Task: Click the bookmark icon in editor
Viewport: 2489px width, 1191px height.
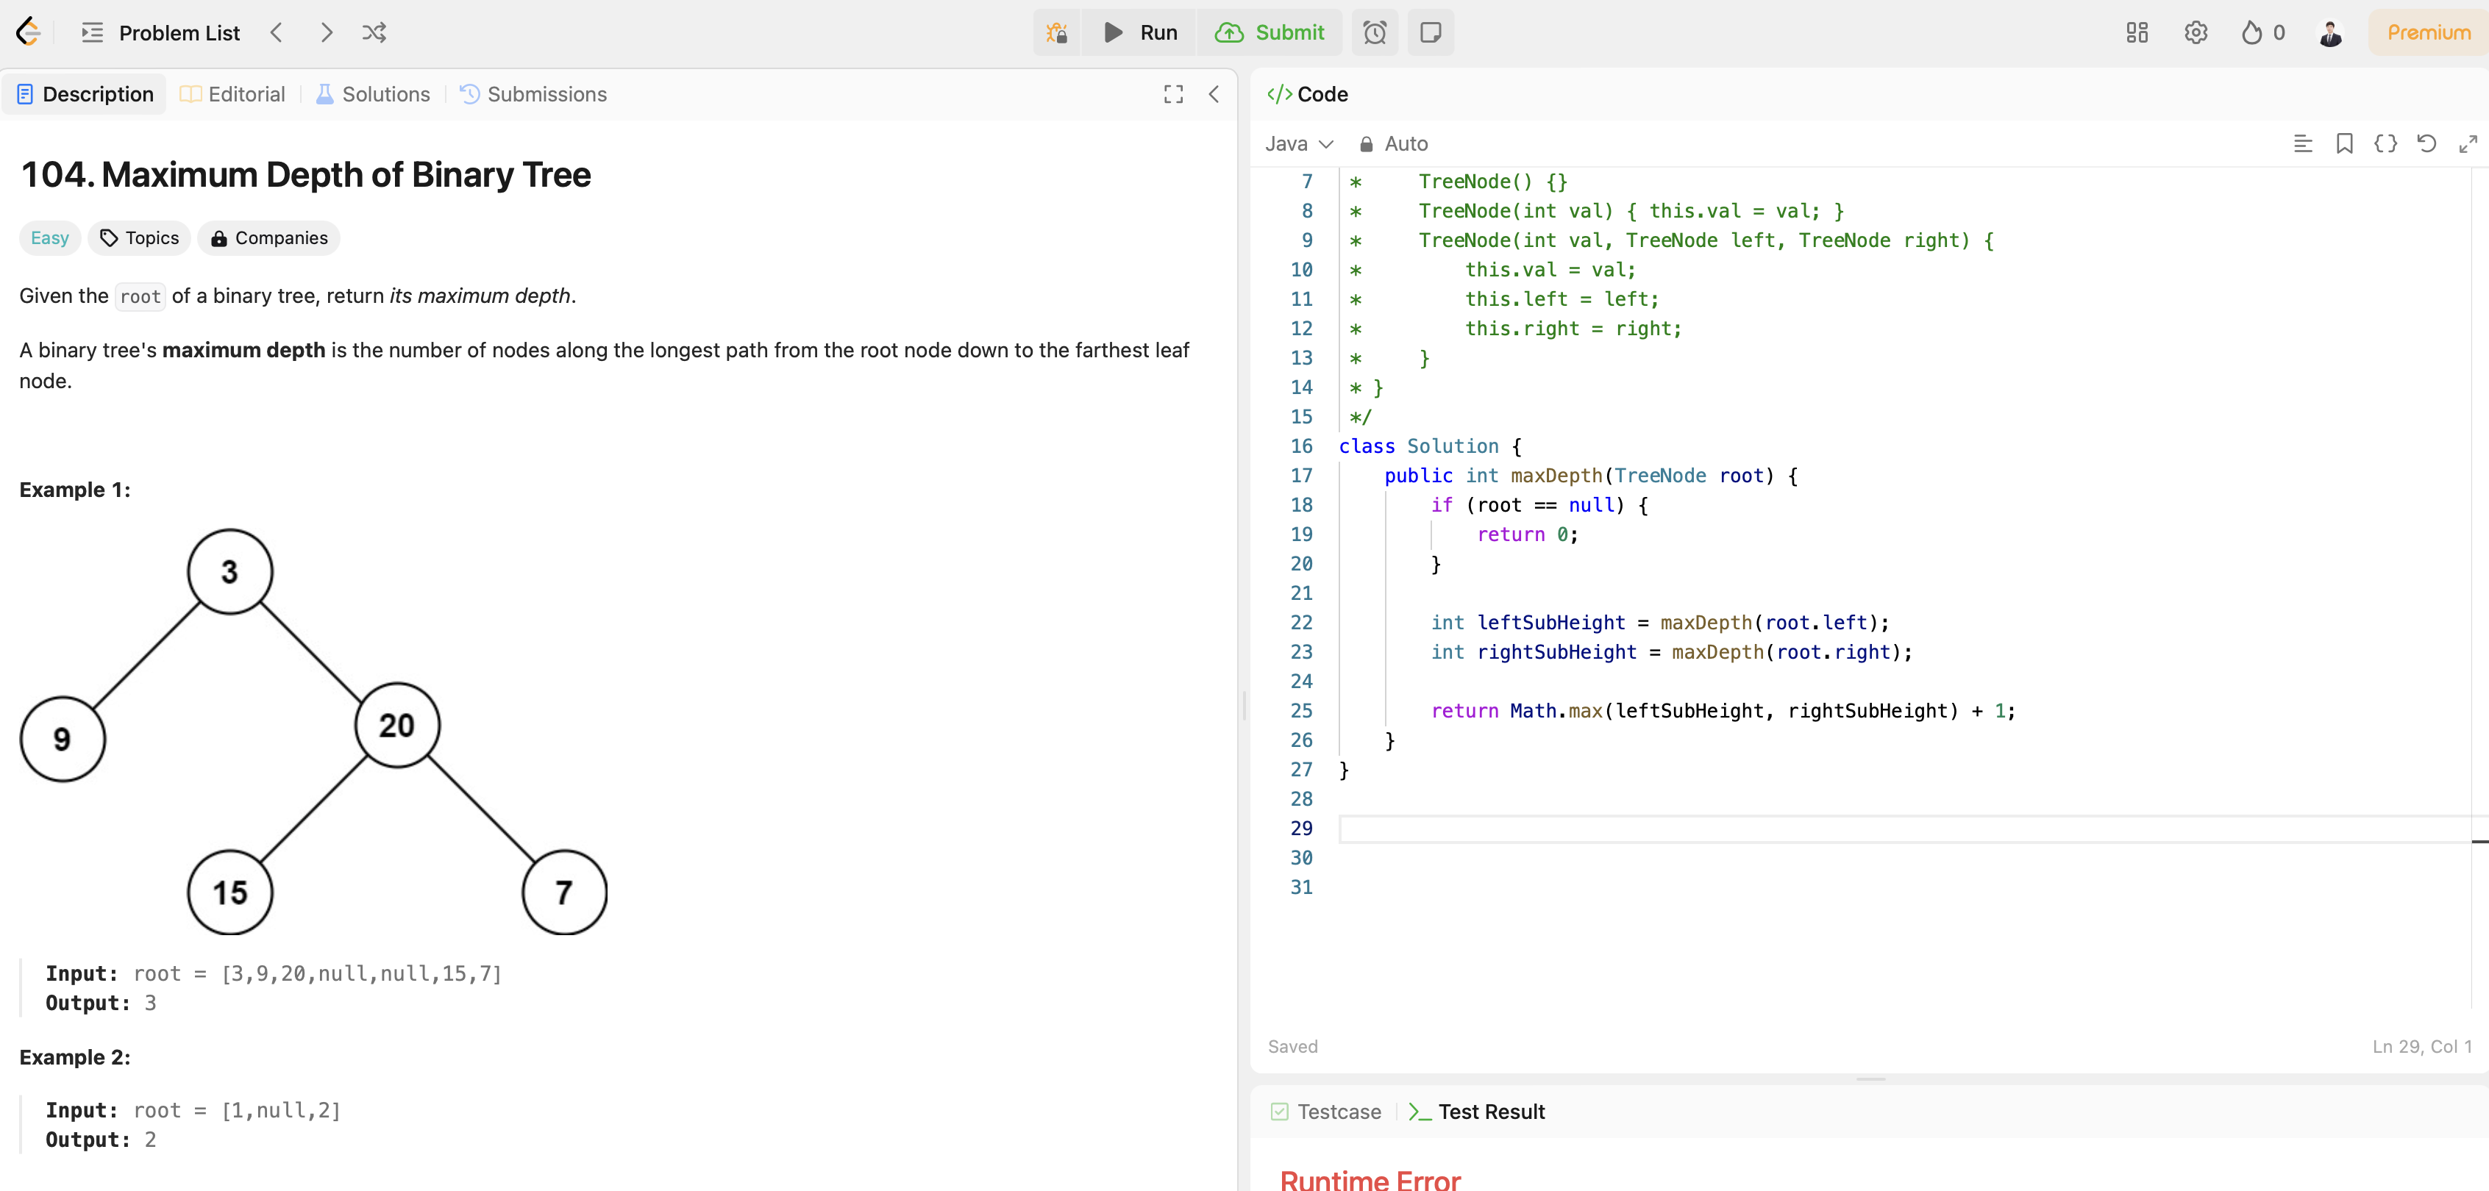Action: click(2344, 144)
